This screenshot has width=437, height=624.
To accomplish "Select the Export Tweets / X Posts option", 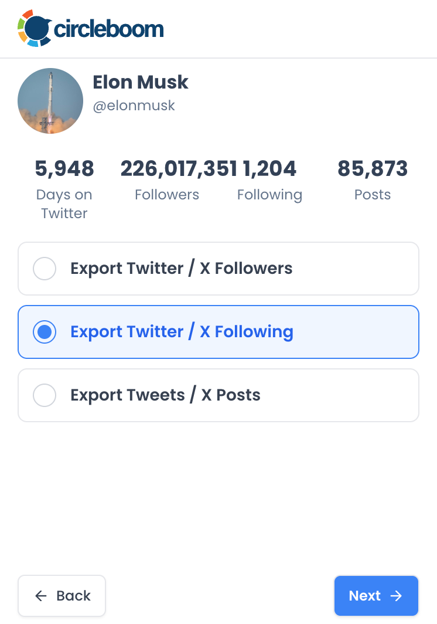I will click(218, 395).
